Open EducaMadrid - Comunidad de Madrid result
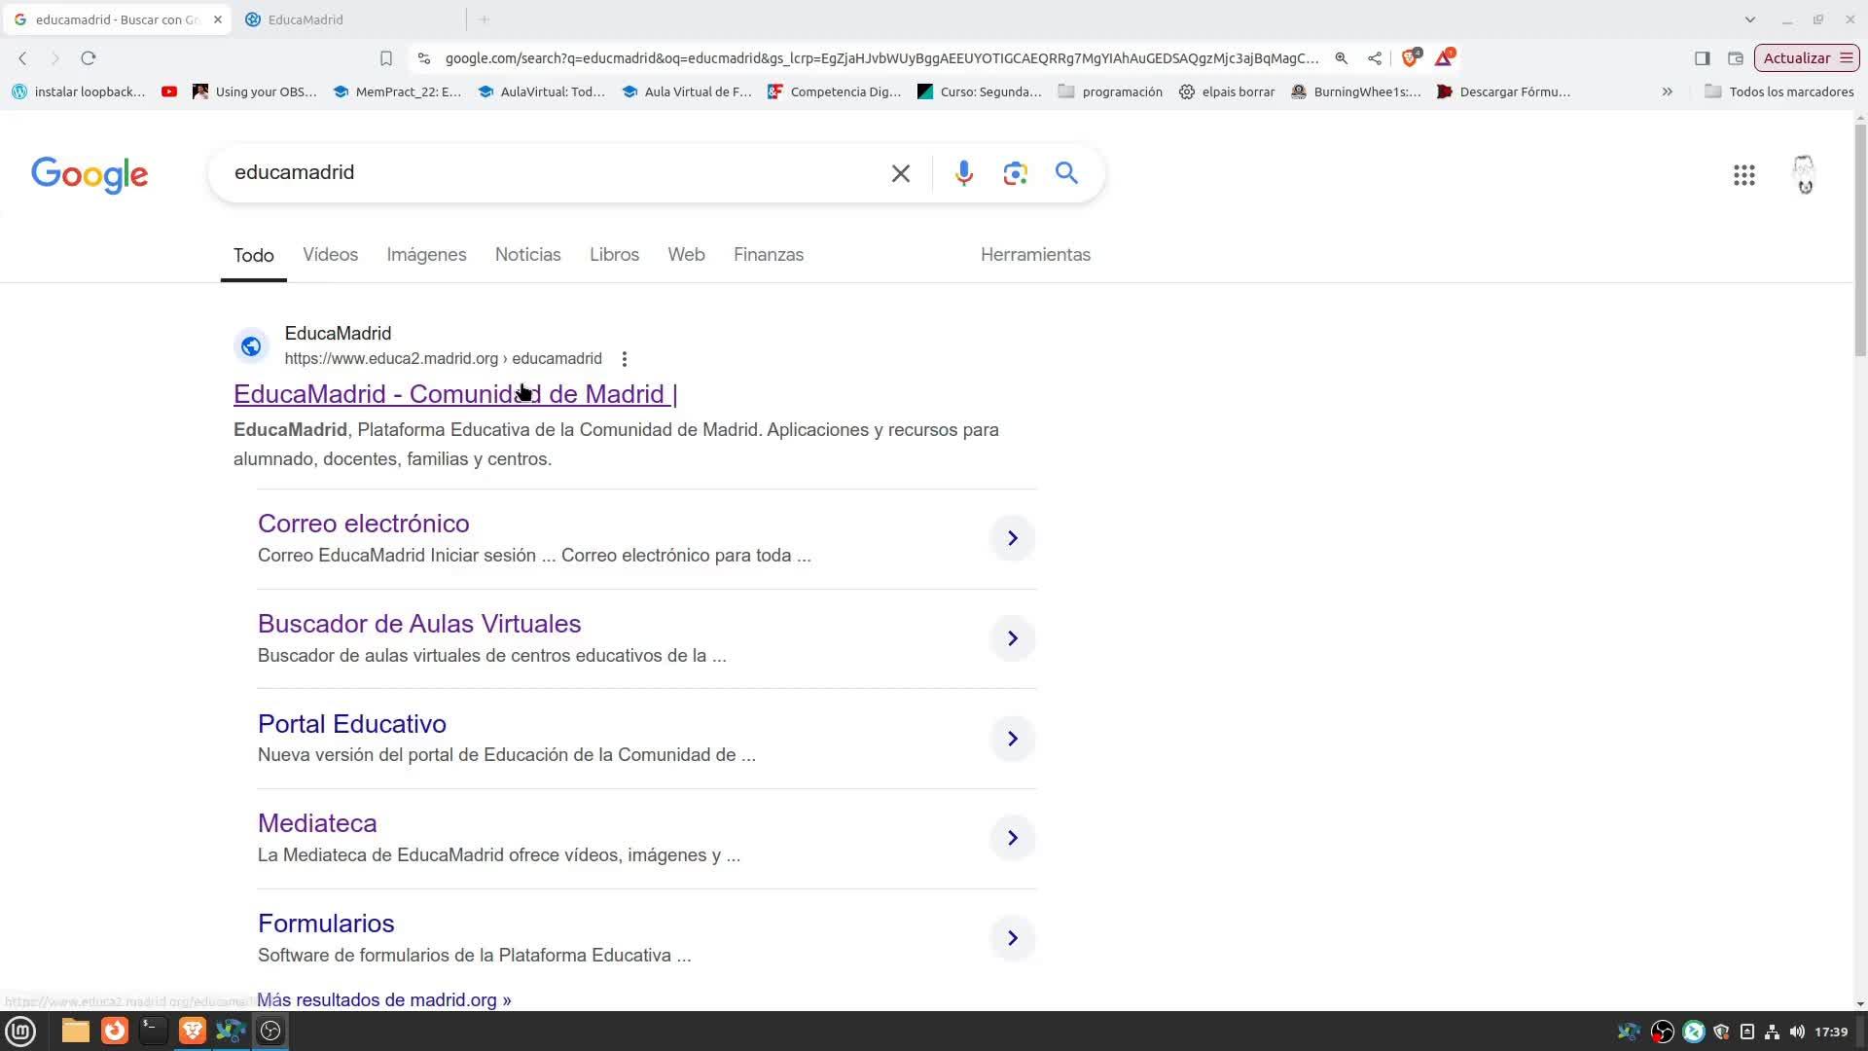Screen dimensions: 1868x1051 click(x=454, y=394)
